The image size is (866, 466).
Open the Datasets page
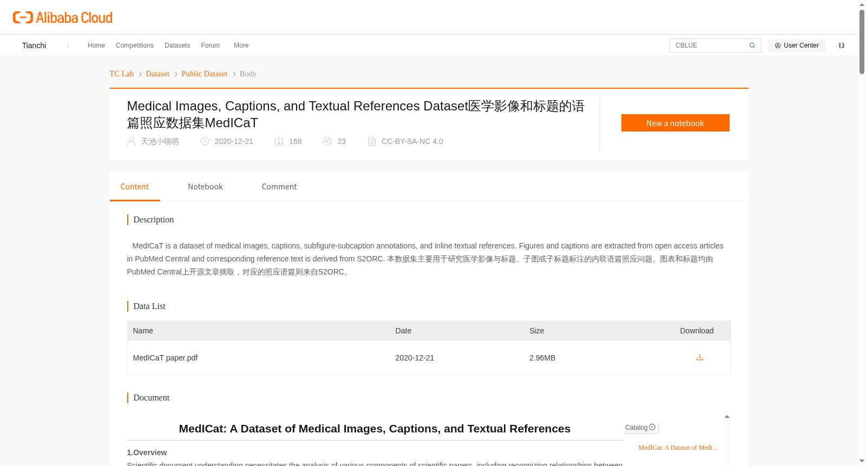[177, 45]
